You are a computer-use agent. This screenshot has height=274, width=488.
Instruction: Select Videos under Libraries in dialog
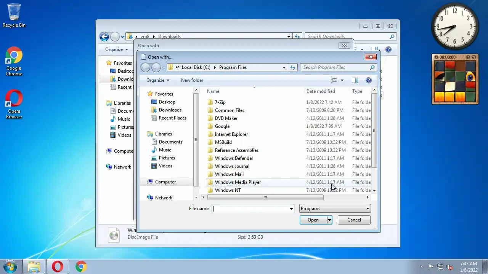[x=165, y=166]
